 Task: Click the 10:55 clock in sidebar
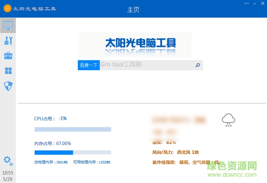pyautogui.click(x=8, y=173)
